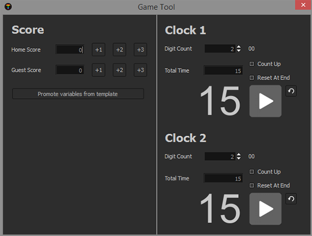Enable Reset At End for Clock 1
Viewport: 312px width, 236px height.
252,77
